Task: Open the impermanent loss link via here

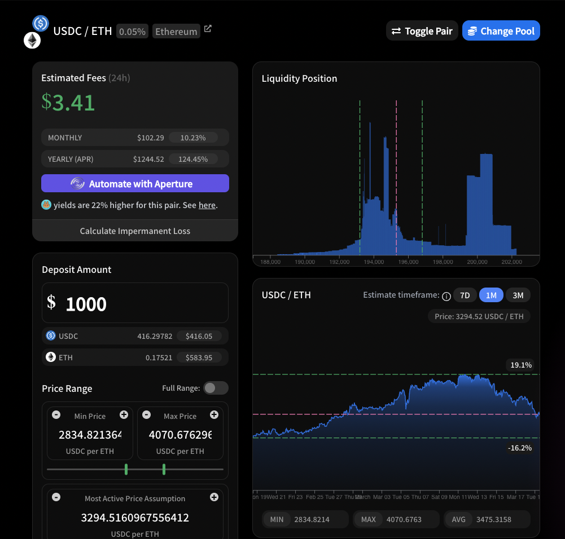Action: pos(207,205)
